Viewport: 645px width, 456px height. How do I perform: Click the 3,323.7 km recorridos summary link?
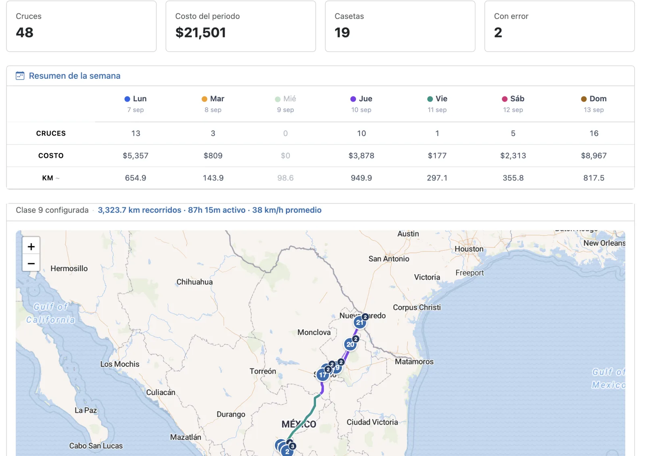tap(139, 210)
